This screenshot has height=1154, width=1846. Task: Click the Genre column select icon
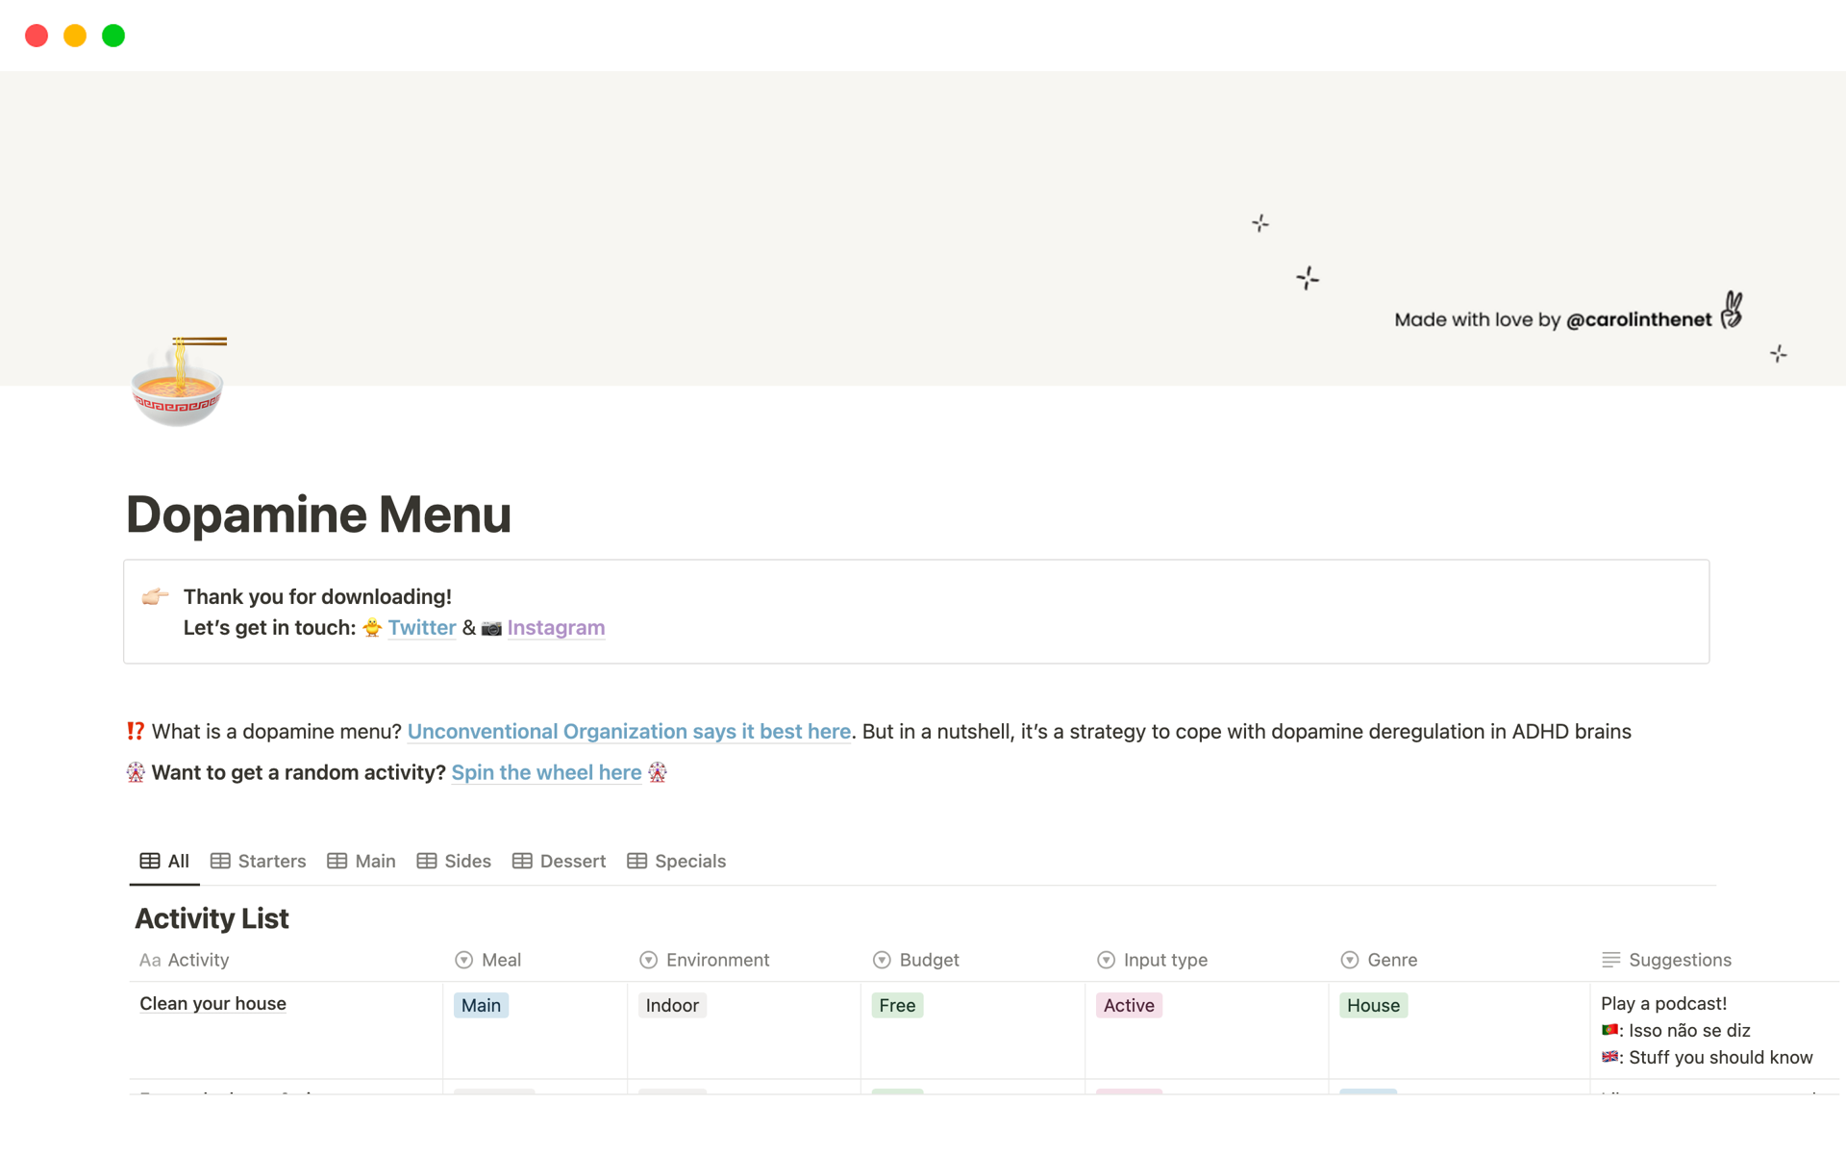click(1349, 960)
